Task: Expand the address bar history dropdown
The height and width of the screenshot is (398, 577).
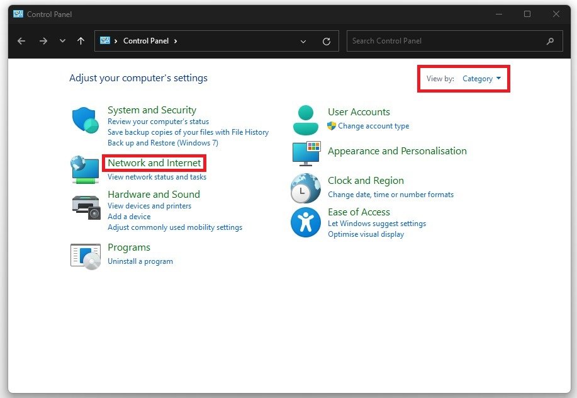Action: 303,42
